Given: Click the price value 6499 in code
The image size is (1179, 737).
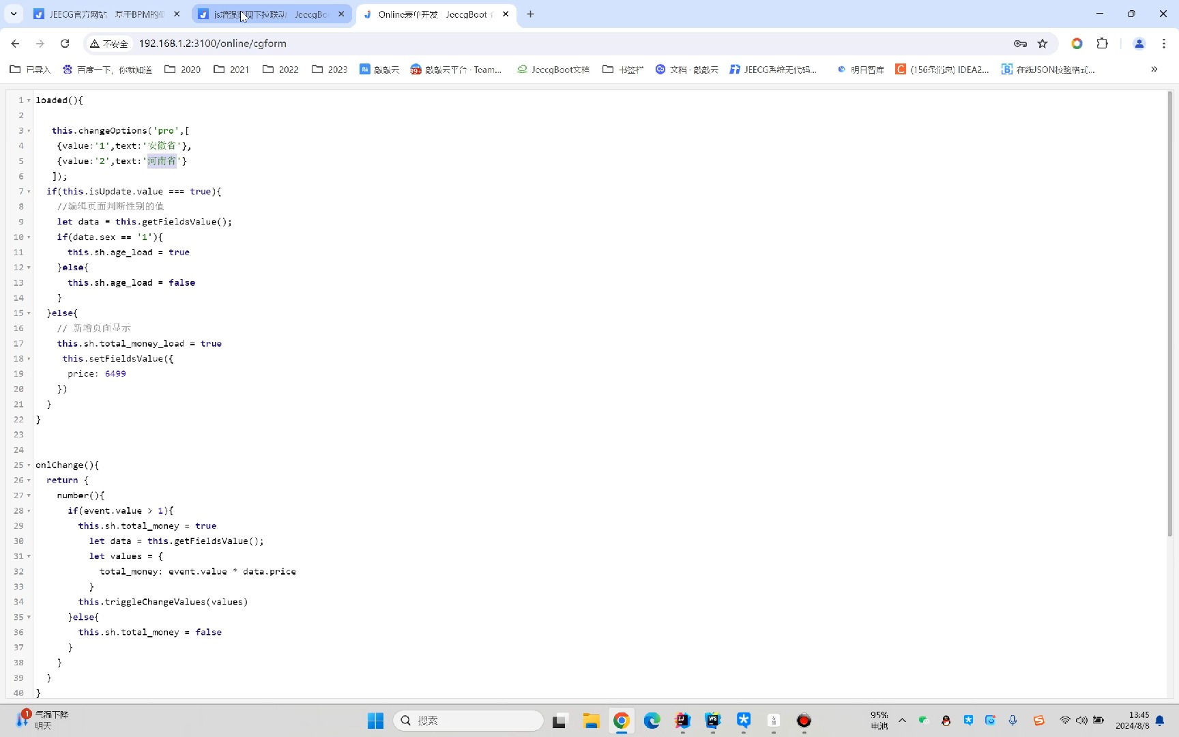Looking at the screenshot, I should 115,373.
